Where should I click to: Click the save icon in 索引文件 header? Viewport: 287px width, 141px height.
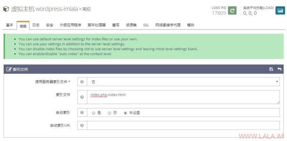tap(271, 69)
